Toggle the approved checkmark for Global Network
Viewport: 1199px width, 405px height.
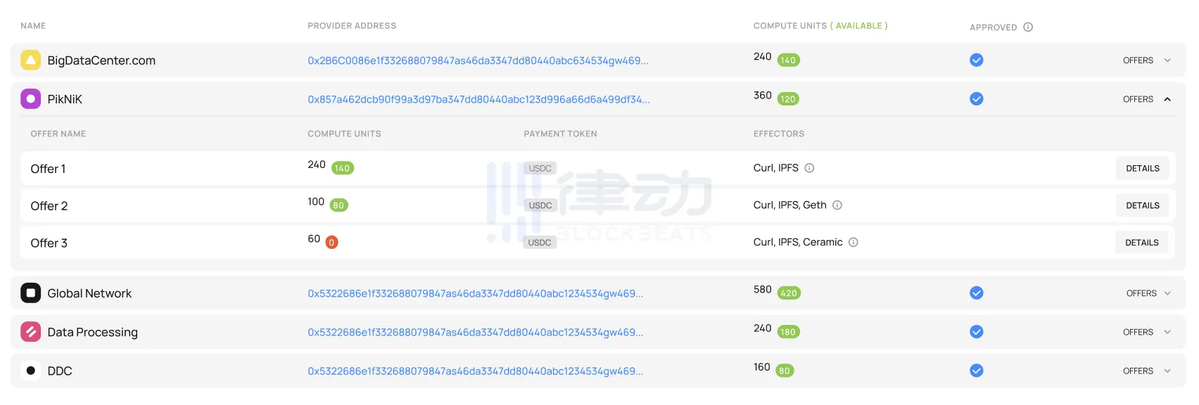click(976, 293)
